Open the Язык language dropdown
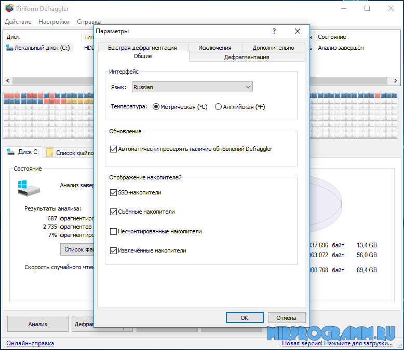Image resolution: width=404 pixels, height=350 pixels. point(192,87)
